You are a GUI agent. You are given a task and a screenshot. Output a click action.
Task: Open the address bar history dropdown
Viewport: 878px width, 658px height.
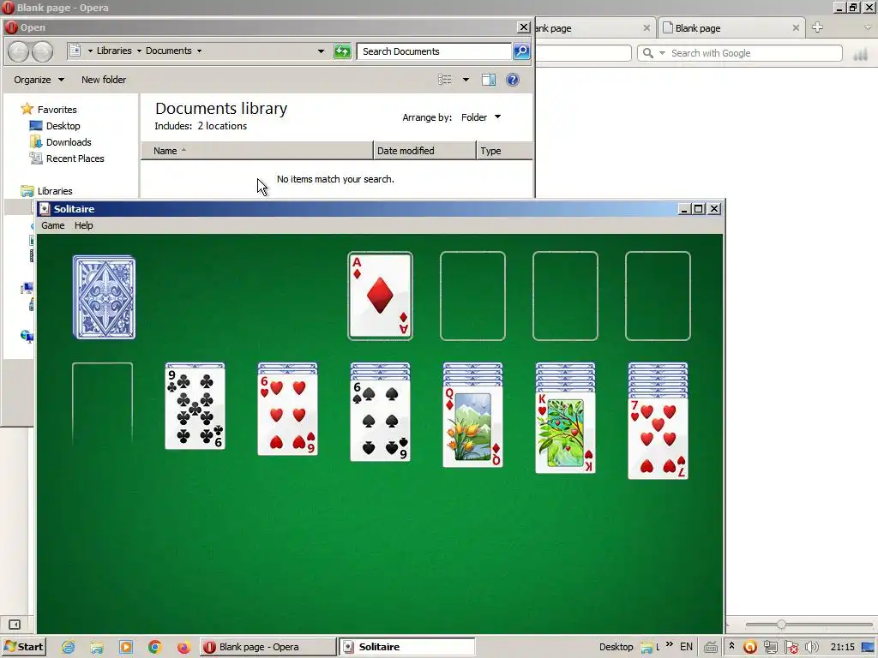tap(321, 51)
